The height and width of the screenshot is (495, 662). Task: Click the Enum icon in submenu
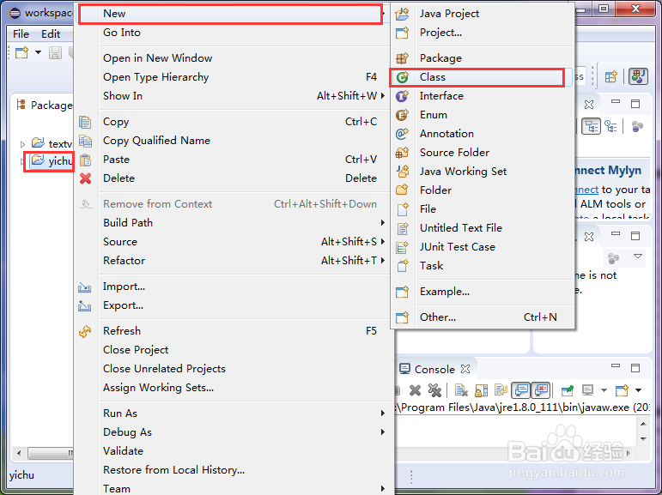pyautogui.click(x=402, y=115)
